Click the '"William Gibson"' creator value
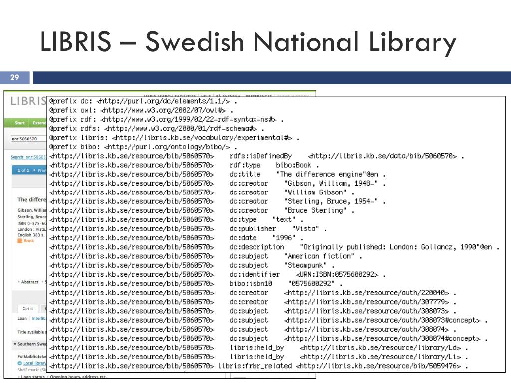This screenshot has width=511, height=383. (x=315, y=192)
